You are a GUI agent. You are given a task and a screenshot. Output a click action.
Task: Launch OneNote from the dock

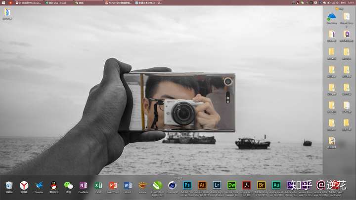[83, 186]
